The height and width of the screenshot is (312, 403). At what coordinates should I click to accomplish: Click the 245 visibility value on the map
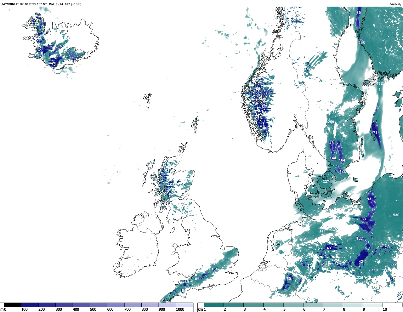point(361,43)
